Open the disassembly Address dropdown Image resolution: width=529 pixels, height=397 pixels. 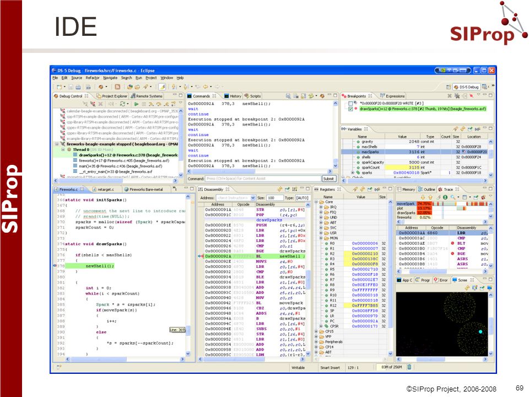tap(253, 198)
